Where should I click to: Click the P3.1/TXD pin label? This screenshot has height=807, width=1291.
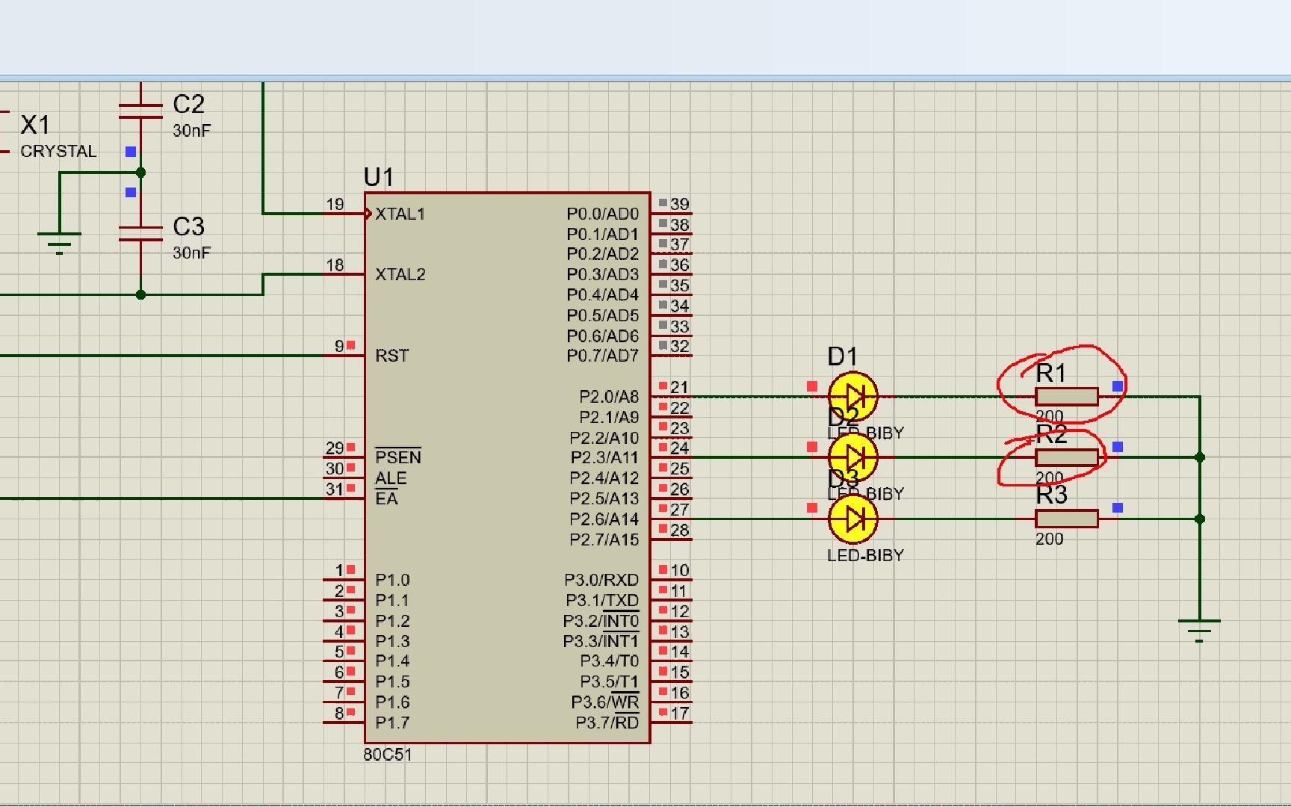pyautogui.click(x=602, y=600)
